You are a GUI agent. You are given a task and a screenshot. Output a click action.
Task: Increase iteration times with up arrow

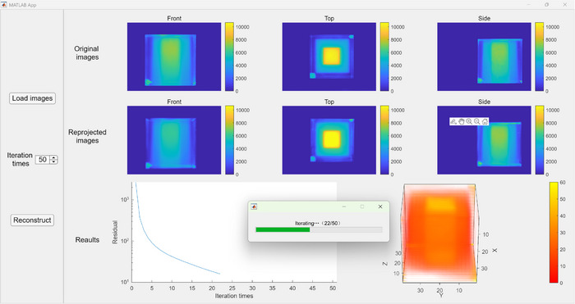[x=54, y=157]
